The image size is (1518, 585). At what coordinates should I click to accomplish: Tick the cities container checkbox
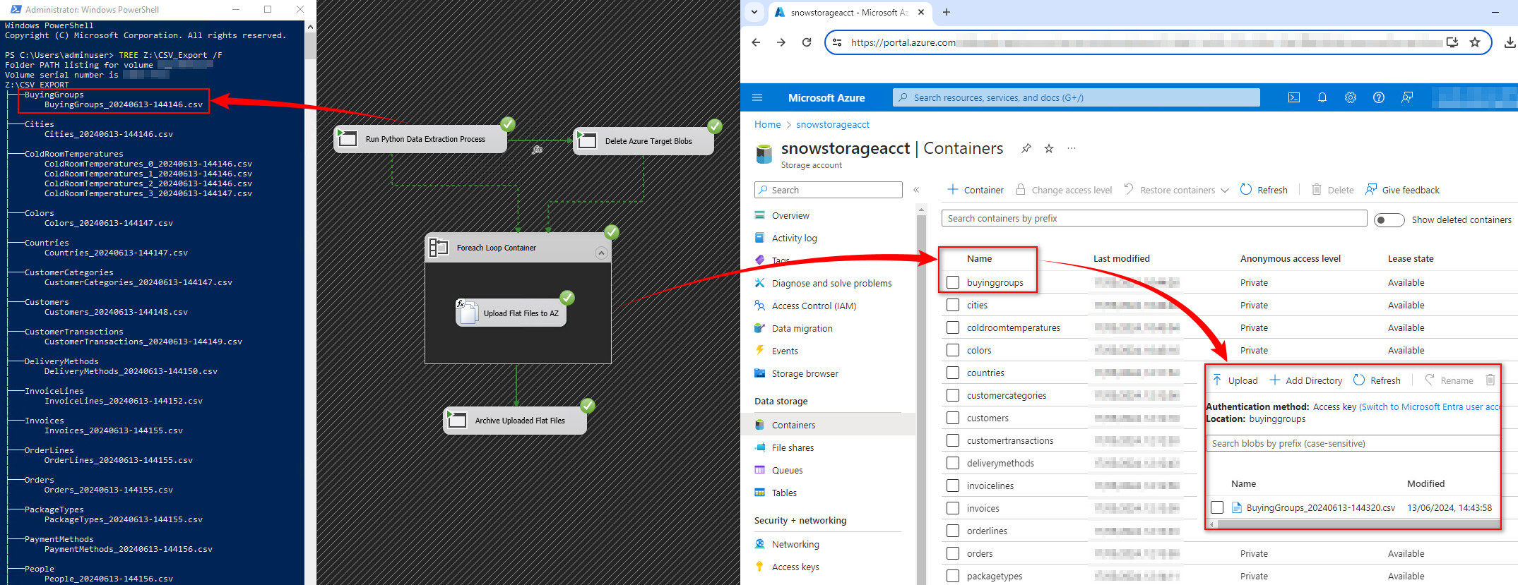click(x=953, y=305)
